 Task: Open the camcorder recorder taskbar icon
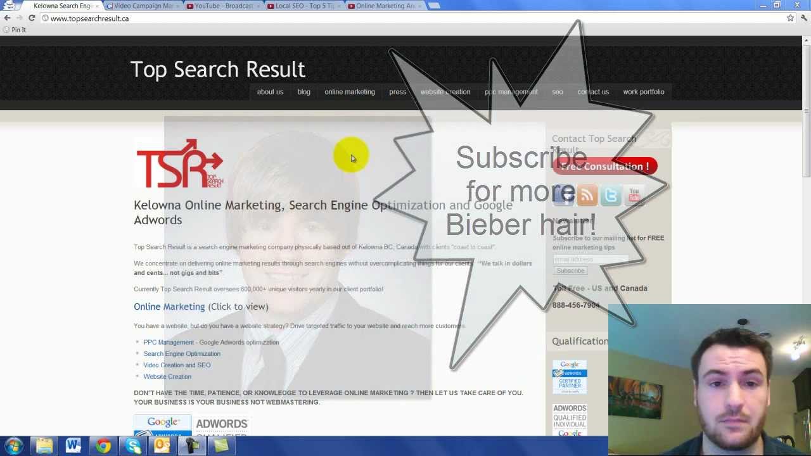(x=192, y=446)
